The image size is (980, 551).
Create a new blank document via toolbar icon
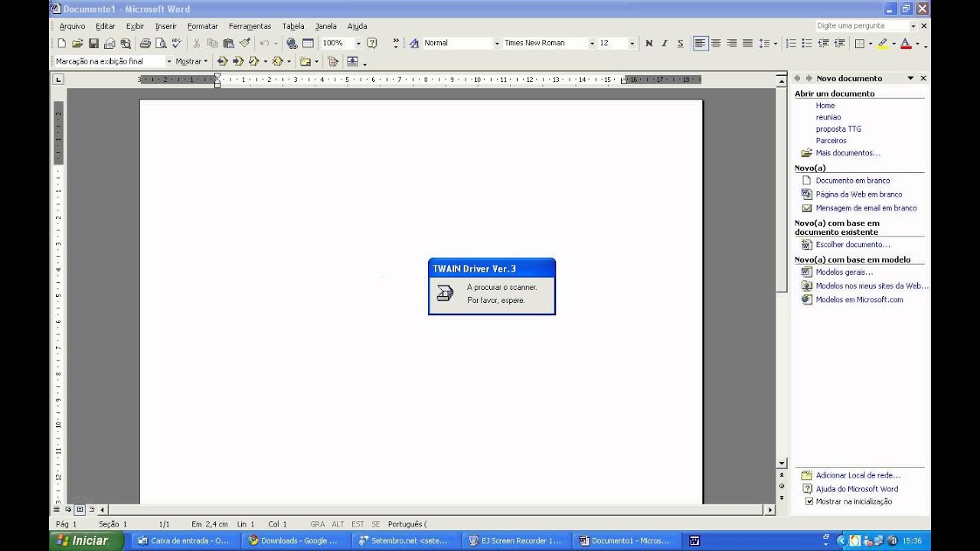pyautogui.click(x=61, y=44)
